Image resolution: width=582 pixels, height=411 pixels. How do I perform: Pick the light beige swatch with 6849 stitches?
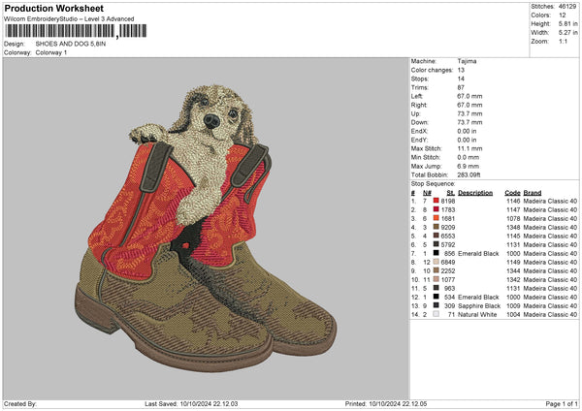click(436, 262)
